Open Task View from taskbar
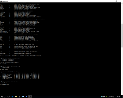Screen dimensions: 123x98 point(9,96)
